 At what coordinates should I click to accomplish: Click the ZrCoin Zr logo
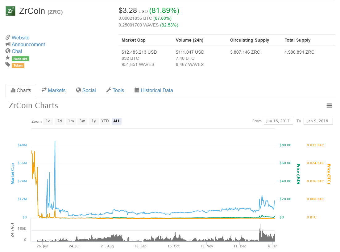click(10, 11)
